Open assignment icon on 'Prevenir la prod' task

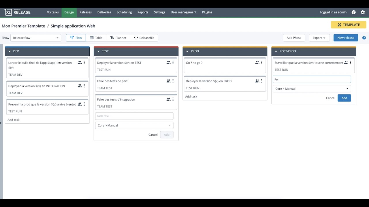pyautogui.click(x=80, y=104)
